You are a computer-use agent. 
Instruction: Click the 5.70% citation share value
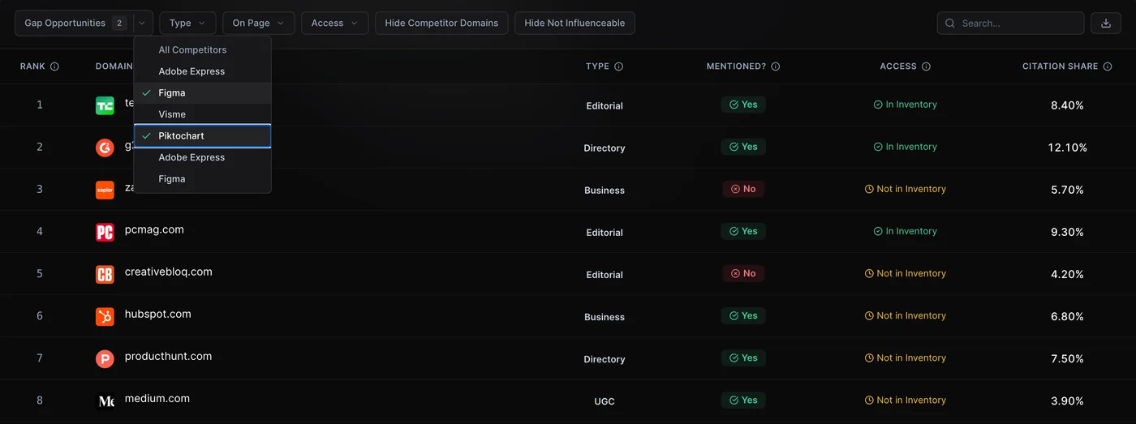[x=1067, y=190]
